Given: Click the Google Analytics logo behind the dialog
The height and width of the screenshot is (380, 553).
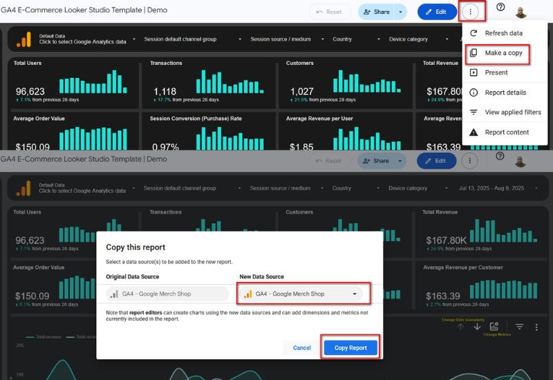Looking at the screenshot, I should coord(24,189).
